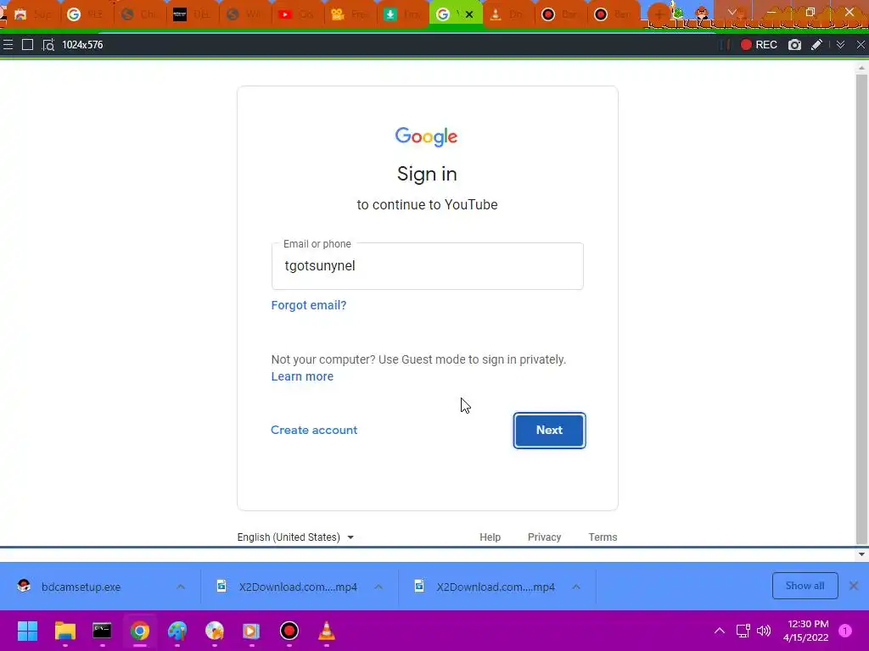Viewport: 869px width, 651px height.
Task: Open the Windows Start menu
Action: coord(27,631)
